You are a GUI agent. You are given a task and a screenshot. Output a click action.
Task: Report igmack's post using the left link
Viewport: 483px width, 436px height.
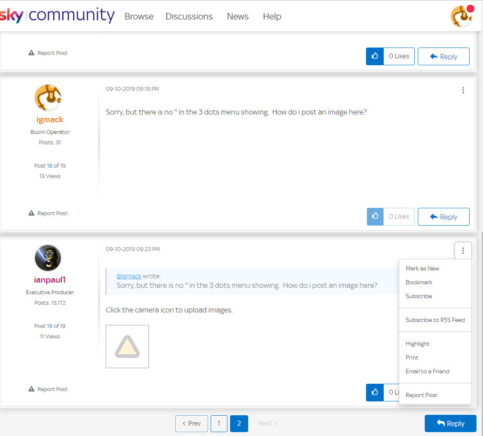[x=48, y=213]
